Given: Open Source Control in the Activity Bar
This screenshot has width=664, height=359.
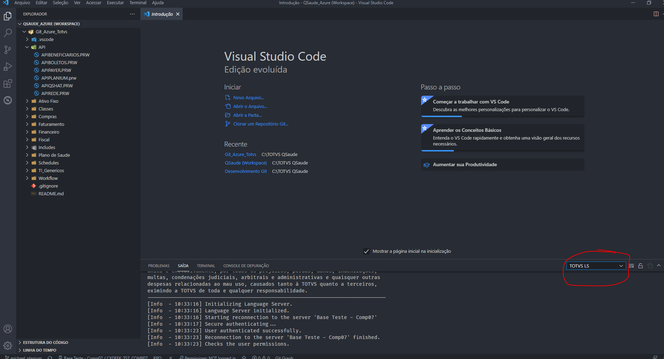Looking at the screenshot, I should [x=8, y=49].
